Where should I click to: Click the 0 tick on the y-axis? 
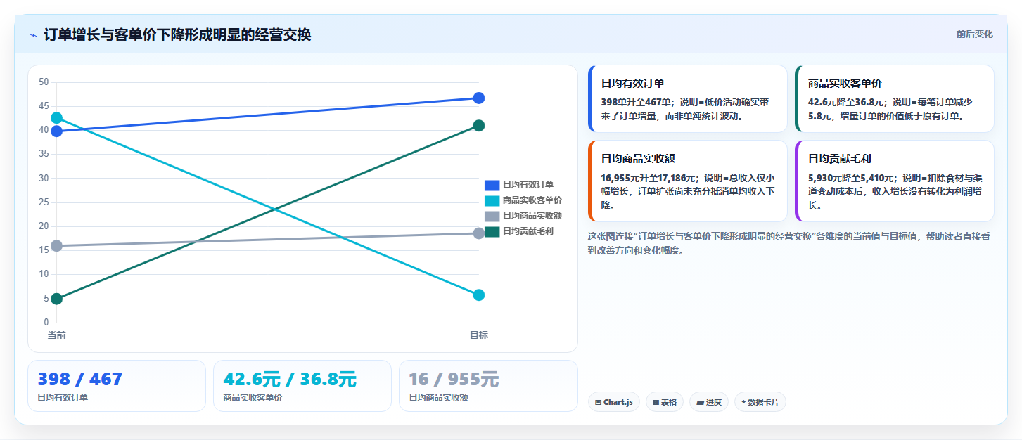coord(46,323)
